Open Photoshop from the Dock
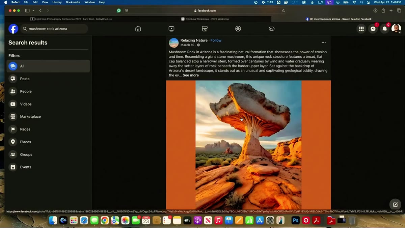Viewport: 405px width, 228px height. click(296, 220)
